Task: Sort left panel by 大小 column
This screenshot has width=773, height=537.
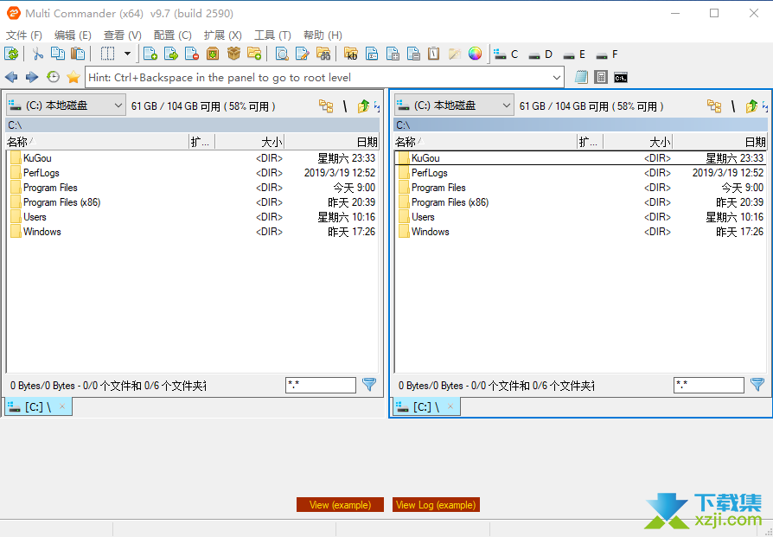Action: (x=249, y=142)
